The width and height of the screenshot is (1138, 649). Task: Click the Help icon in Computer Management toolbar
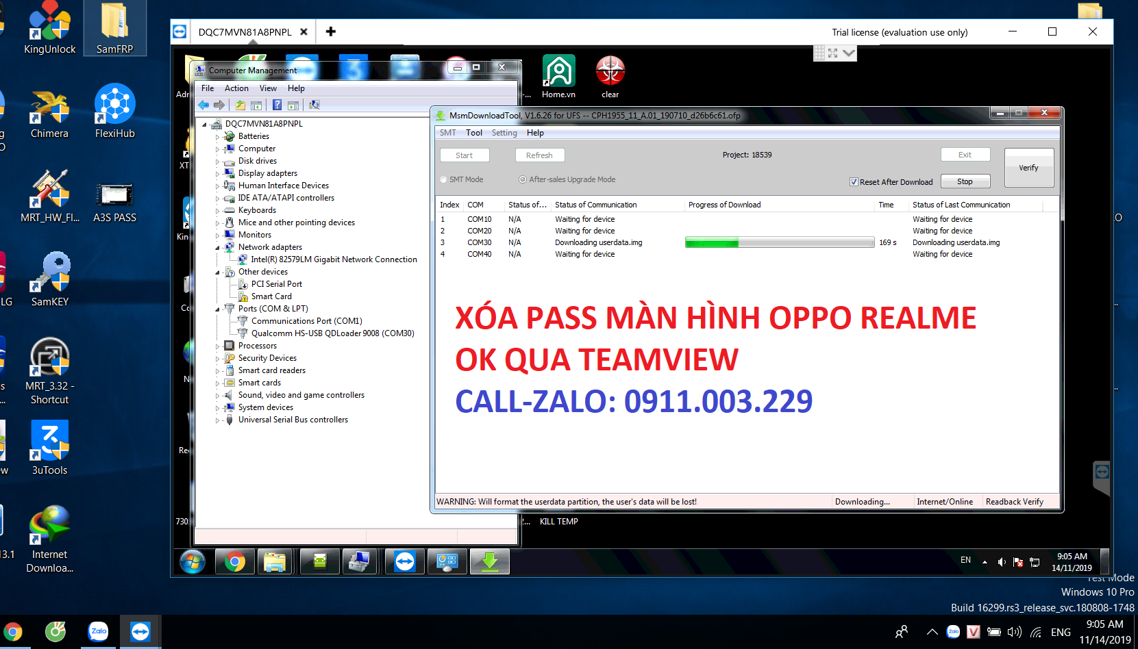pos(277,105)
